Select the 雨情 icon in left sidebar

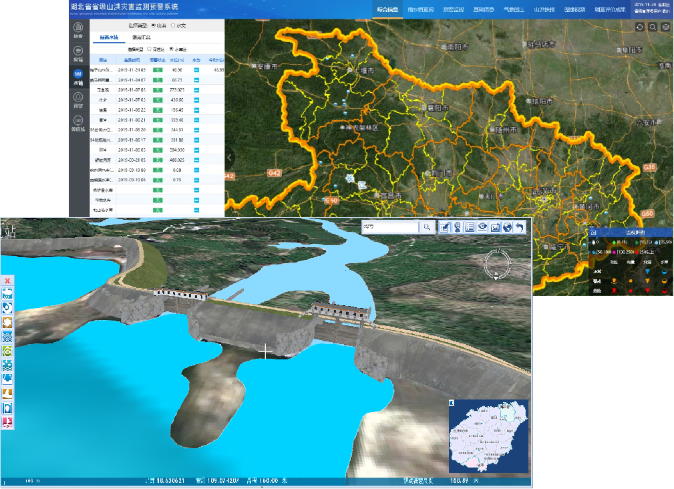78,51
